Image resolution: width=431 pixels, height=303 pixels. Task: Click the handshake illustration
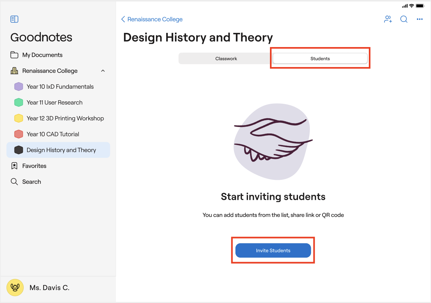tap(273, 141)
